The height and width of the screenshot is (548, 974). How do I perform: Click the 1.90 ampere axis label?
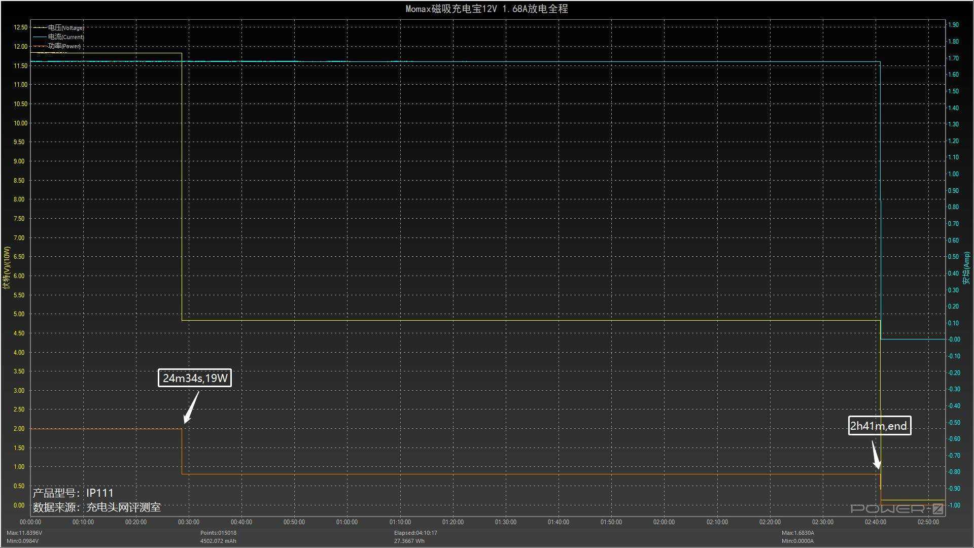(953, 25)
